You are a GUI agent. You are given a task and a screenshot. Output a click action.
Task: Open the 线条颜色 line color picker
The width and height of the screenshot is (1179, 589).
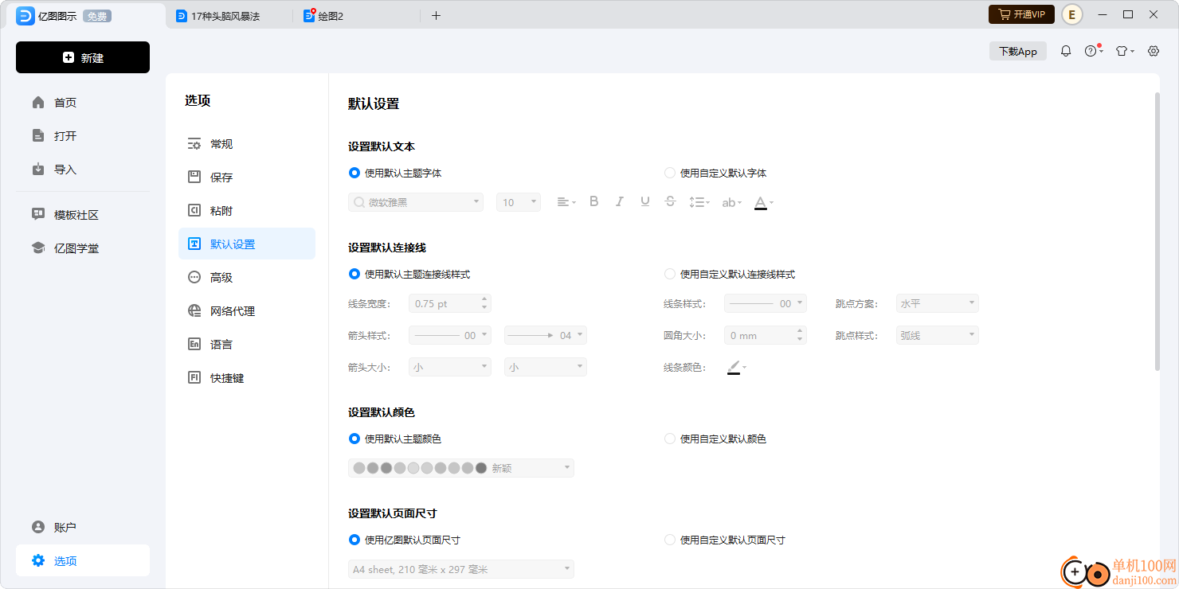737,367
